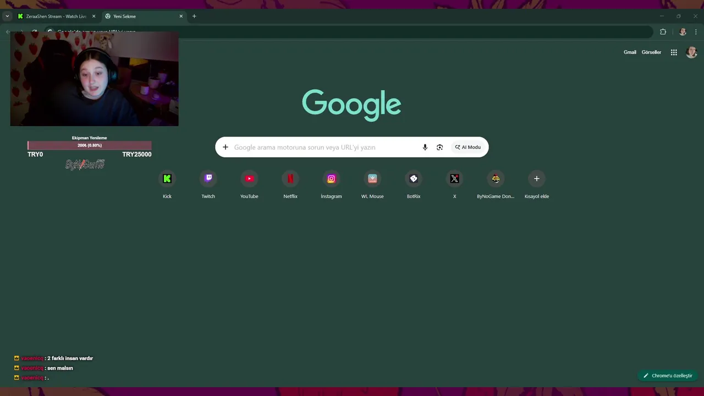The height and width of the screenshot is (396, 704).
Task: Expand the tab search dropdown arrow
Action: [x=7, y=16]
